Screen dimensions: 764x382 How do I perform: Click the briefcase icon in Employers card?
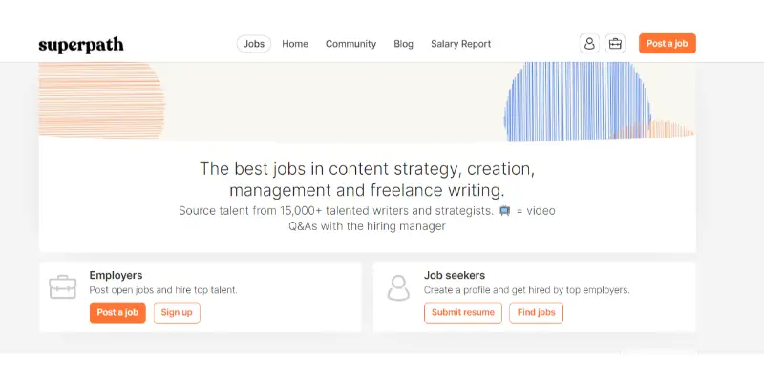63,287
